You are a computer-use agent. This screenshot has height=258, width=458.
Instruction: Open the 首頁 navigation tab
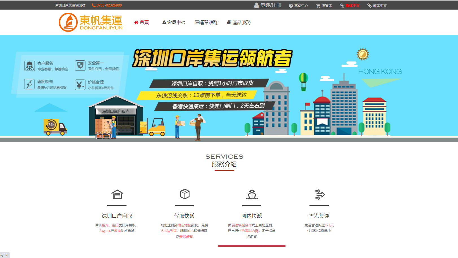pyautogui.click(x=145, y=22)
